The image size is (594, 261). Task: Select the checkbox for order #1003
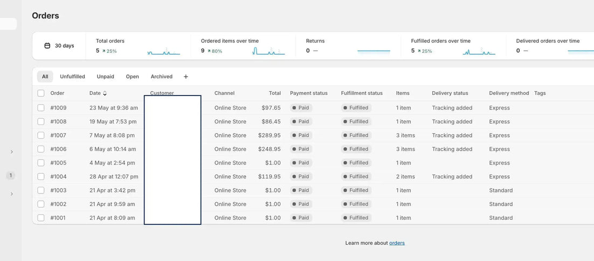(x=41, y=190)
